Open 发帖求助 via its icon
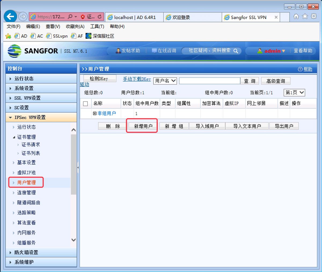The width and height of the screenshot is (322, 272). (x=118, y=50)
